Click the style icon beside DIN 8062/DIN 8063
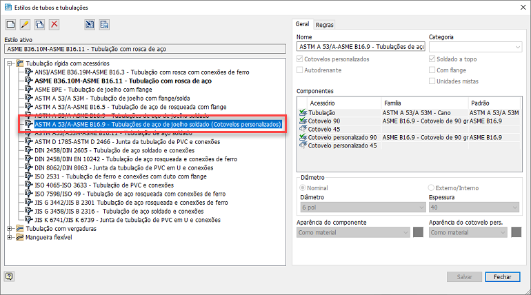Image resolution: width=531 pixels, height=295 pixels. coord(29,167)
